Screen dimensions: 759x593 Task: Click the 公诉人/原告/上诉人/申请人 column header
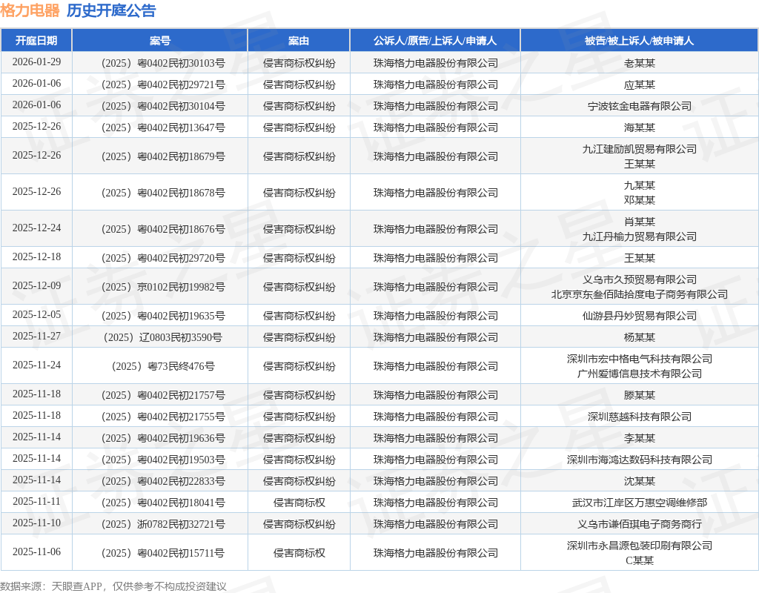(x=434, y=41)
